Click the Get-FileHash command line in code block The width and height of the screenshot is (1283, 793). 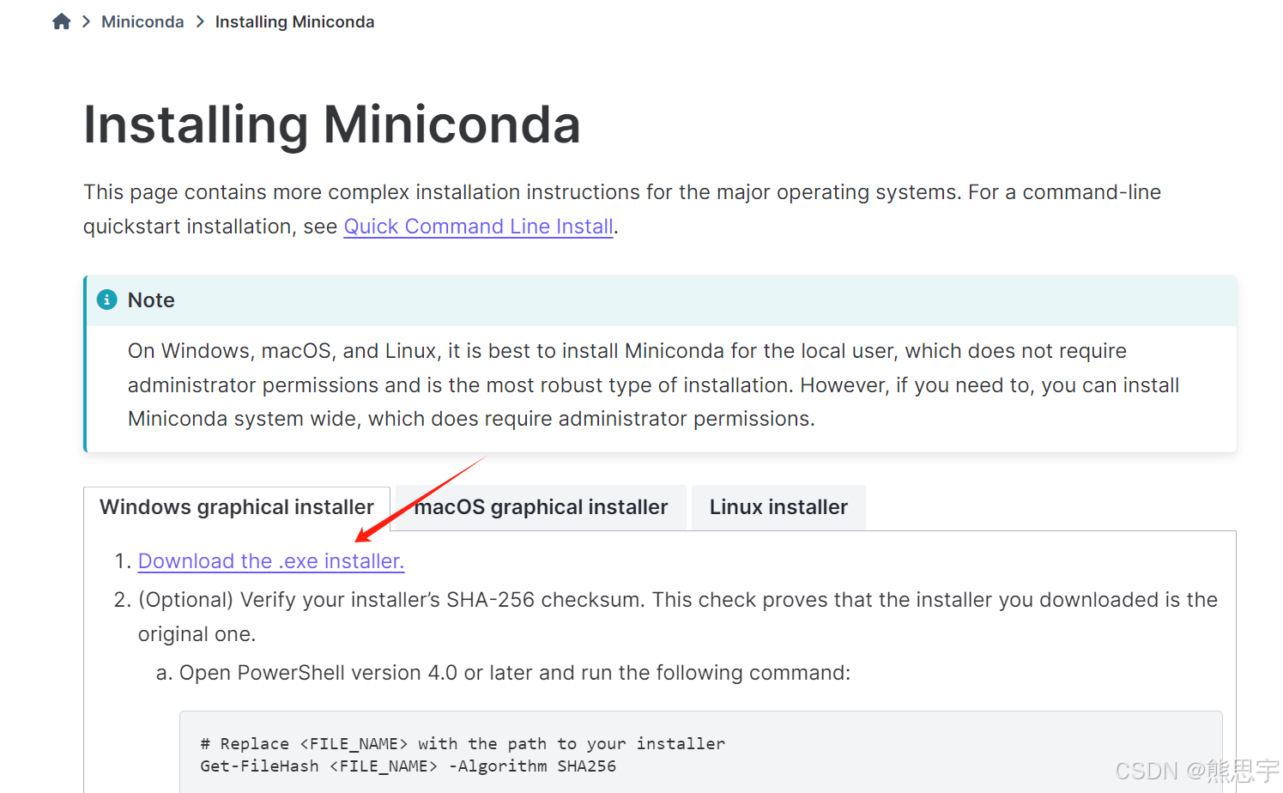pyautogui.click(x=409, y=766)
